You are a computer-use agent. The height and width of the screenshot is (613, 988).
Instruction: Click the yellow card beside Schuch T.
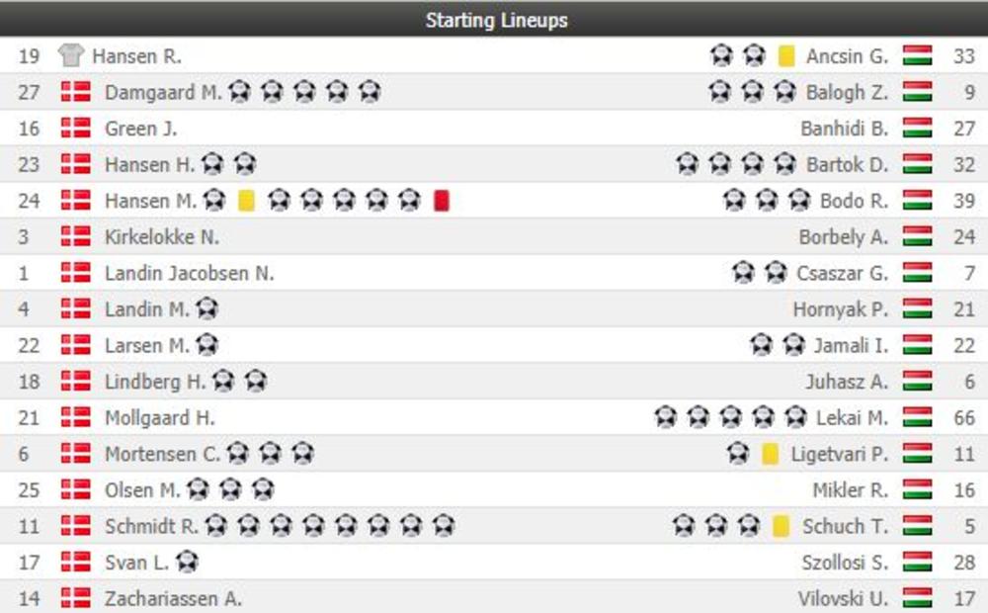tap(781, 526)
